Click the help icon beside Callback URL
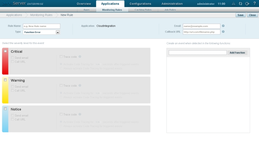The width and height of the screenshot is (259, 163). tap(223, 32)
